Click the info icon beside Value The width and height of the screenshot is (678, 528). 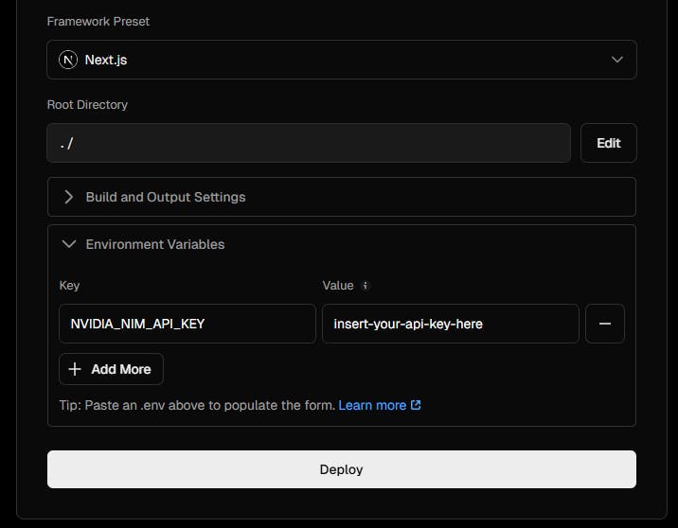(366, 286)
